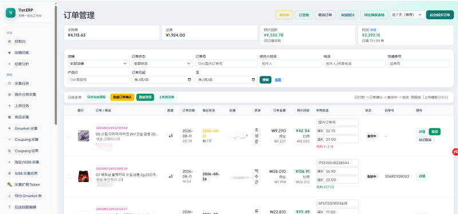Screen dimensions: 458x214
Task: Click the 取消订单 button
Action: [x=325, y=15]
